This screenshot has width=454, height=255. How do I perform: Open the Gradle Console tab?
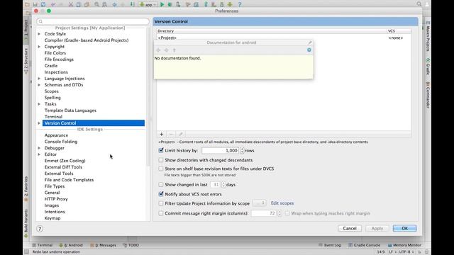[364, 245]
